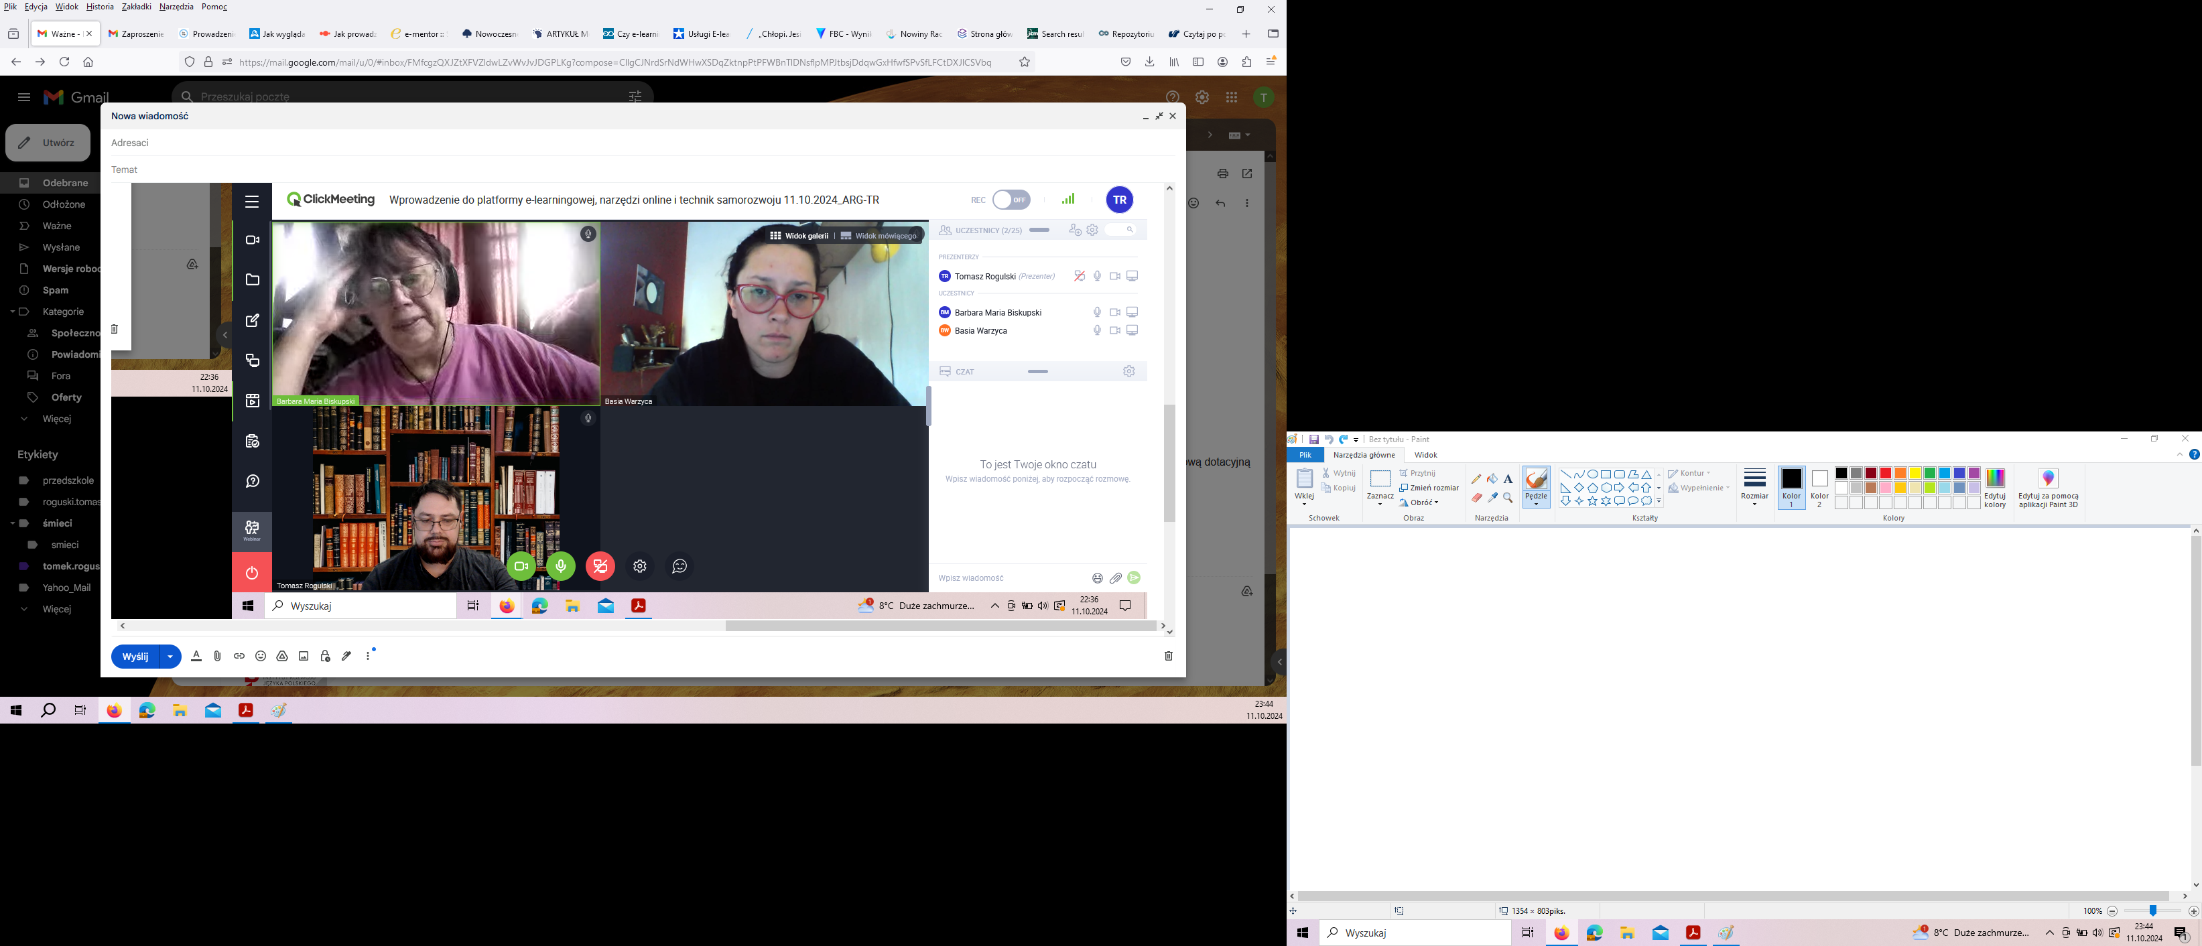This screenshot has height=946, width=2202.
Task: Select the Pencil tool in Paint
Action: pyautogui.click(x=1476, y=478)
